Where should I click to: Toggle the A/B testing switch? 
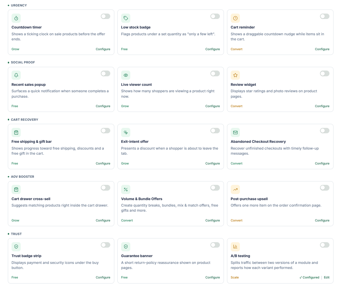325,245
